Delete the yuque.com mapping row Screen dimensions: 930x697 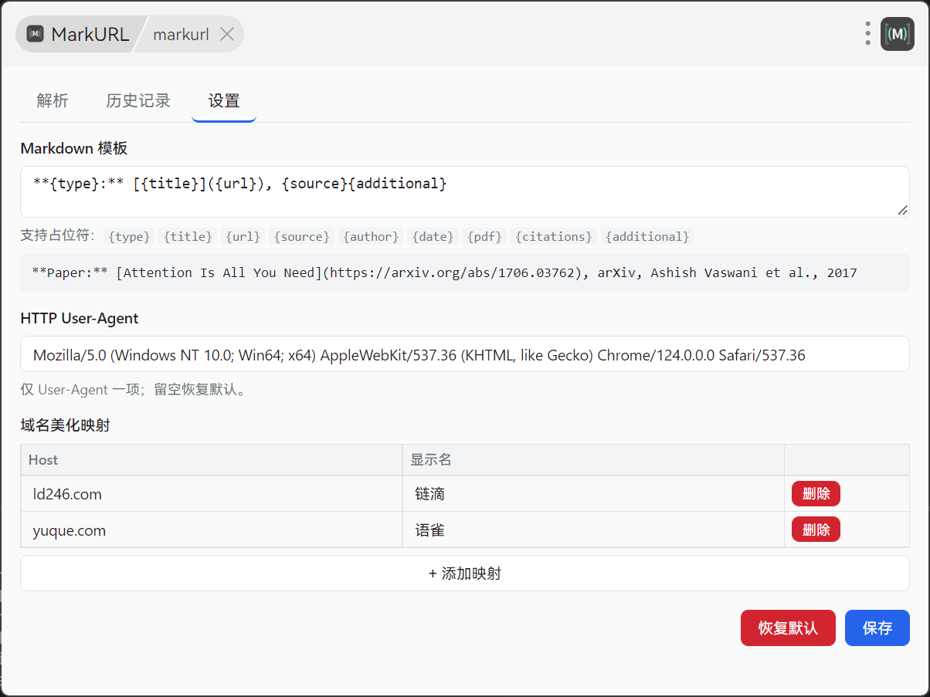coord(816,530)
